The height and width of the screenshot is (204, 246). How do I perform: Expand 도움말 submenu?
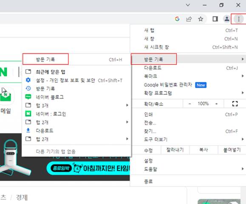pyautogui.click(x=188, y=169)
